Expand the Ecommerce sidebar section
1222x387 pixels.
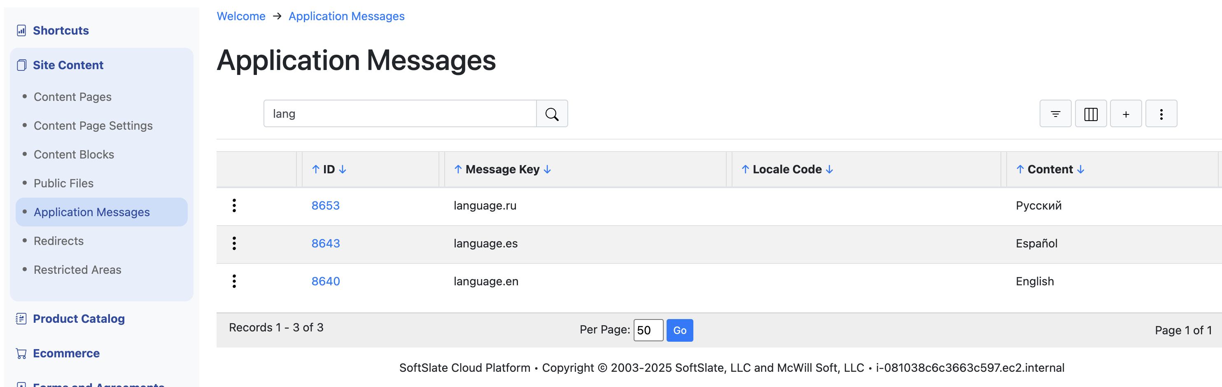coord(66,353)
